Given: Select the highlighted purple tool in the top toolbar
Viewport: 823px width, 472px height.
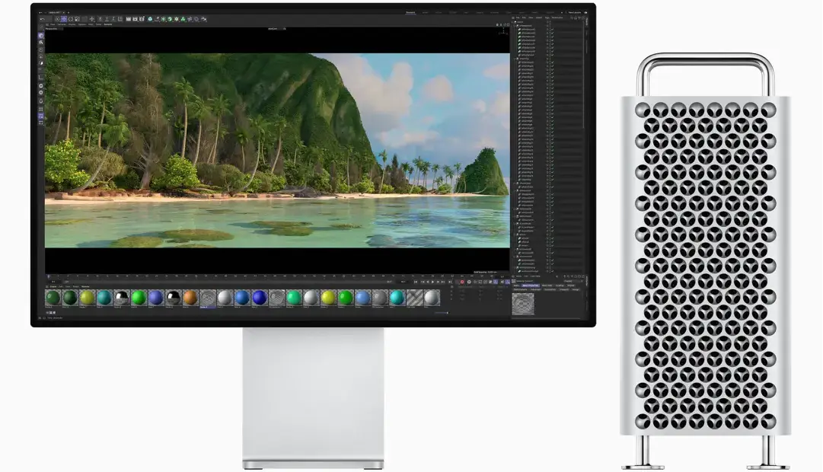Looking at the screenshot, I should [x=63, y=18].
